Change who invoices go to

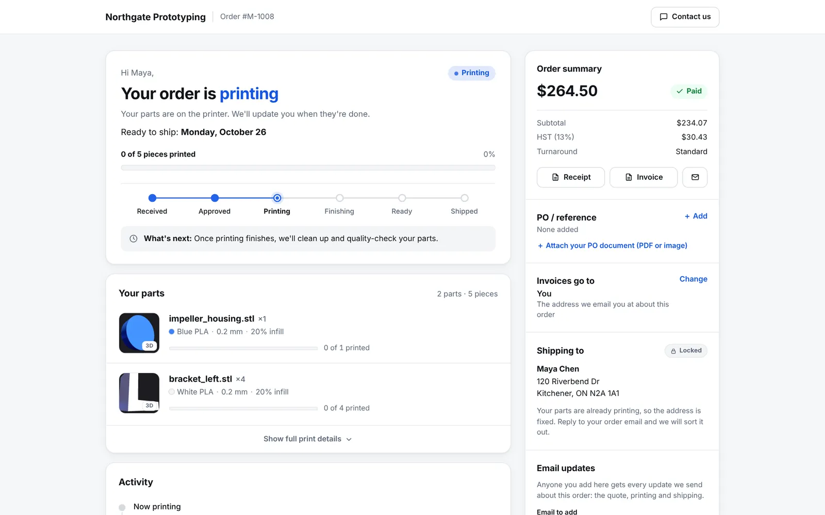[x=693, y=279]
